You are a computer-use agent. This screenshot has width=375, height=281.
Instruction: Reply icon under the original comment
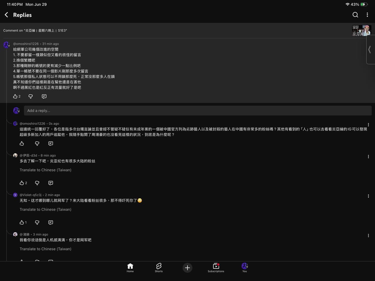pos(44,96)
